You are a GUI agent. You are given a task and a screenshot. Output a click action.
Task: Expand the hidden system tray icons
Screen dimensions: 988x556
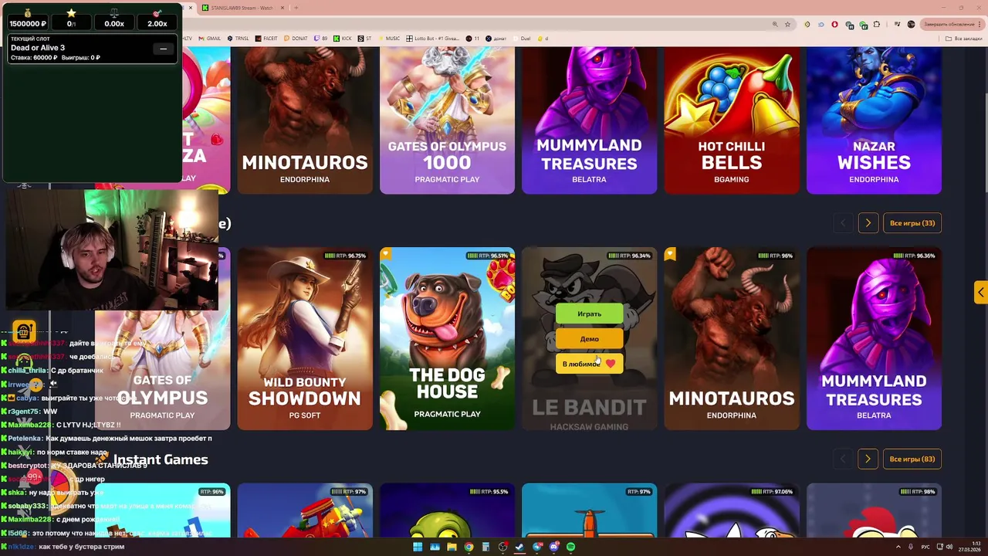point(898,547)
